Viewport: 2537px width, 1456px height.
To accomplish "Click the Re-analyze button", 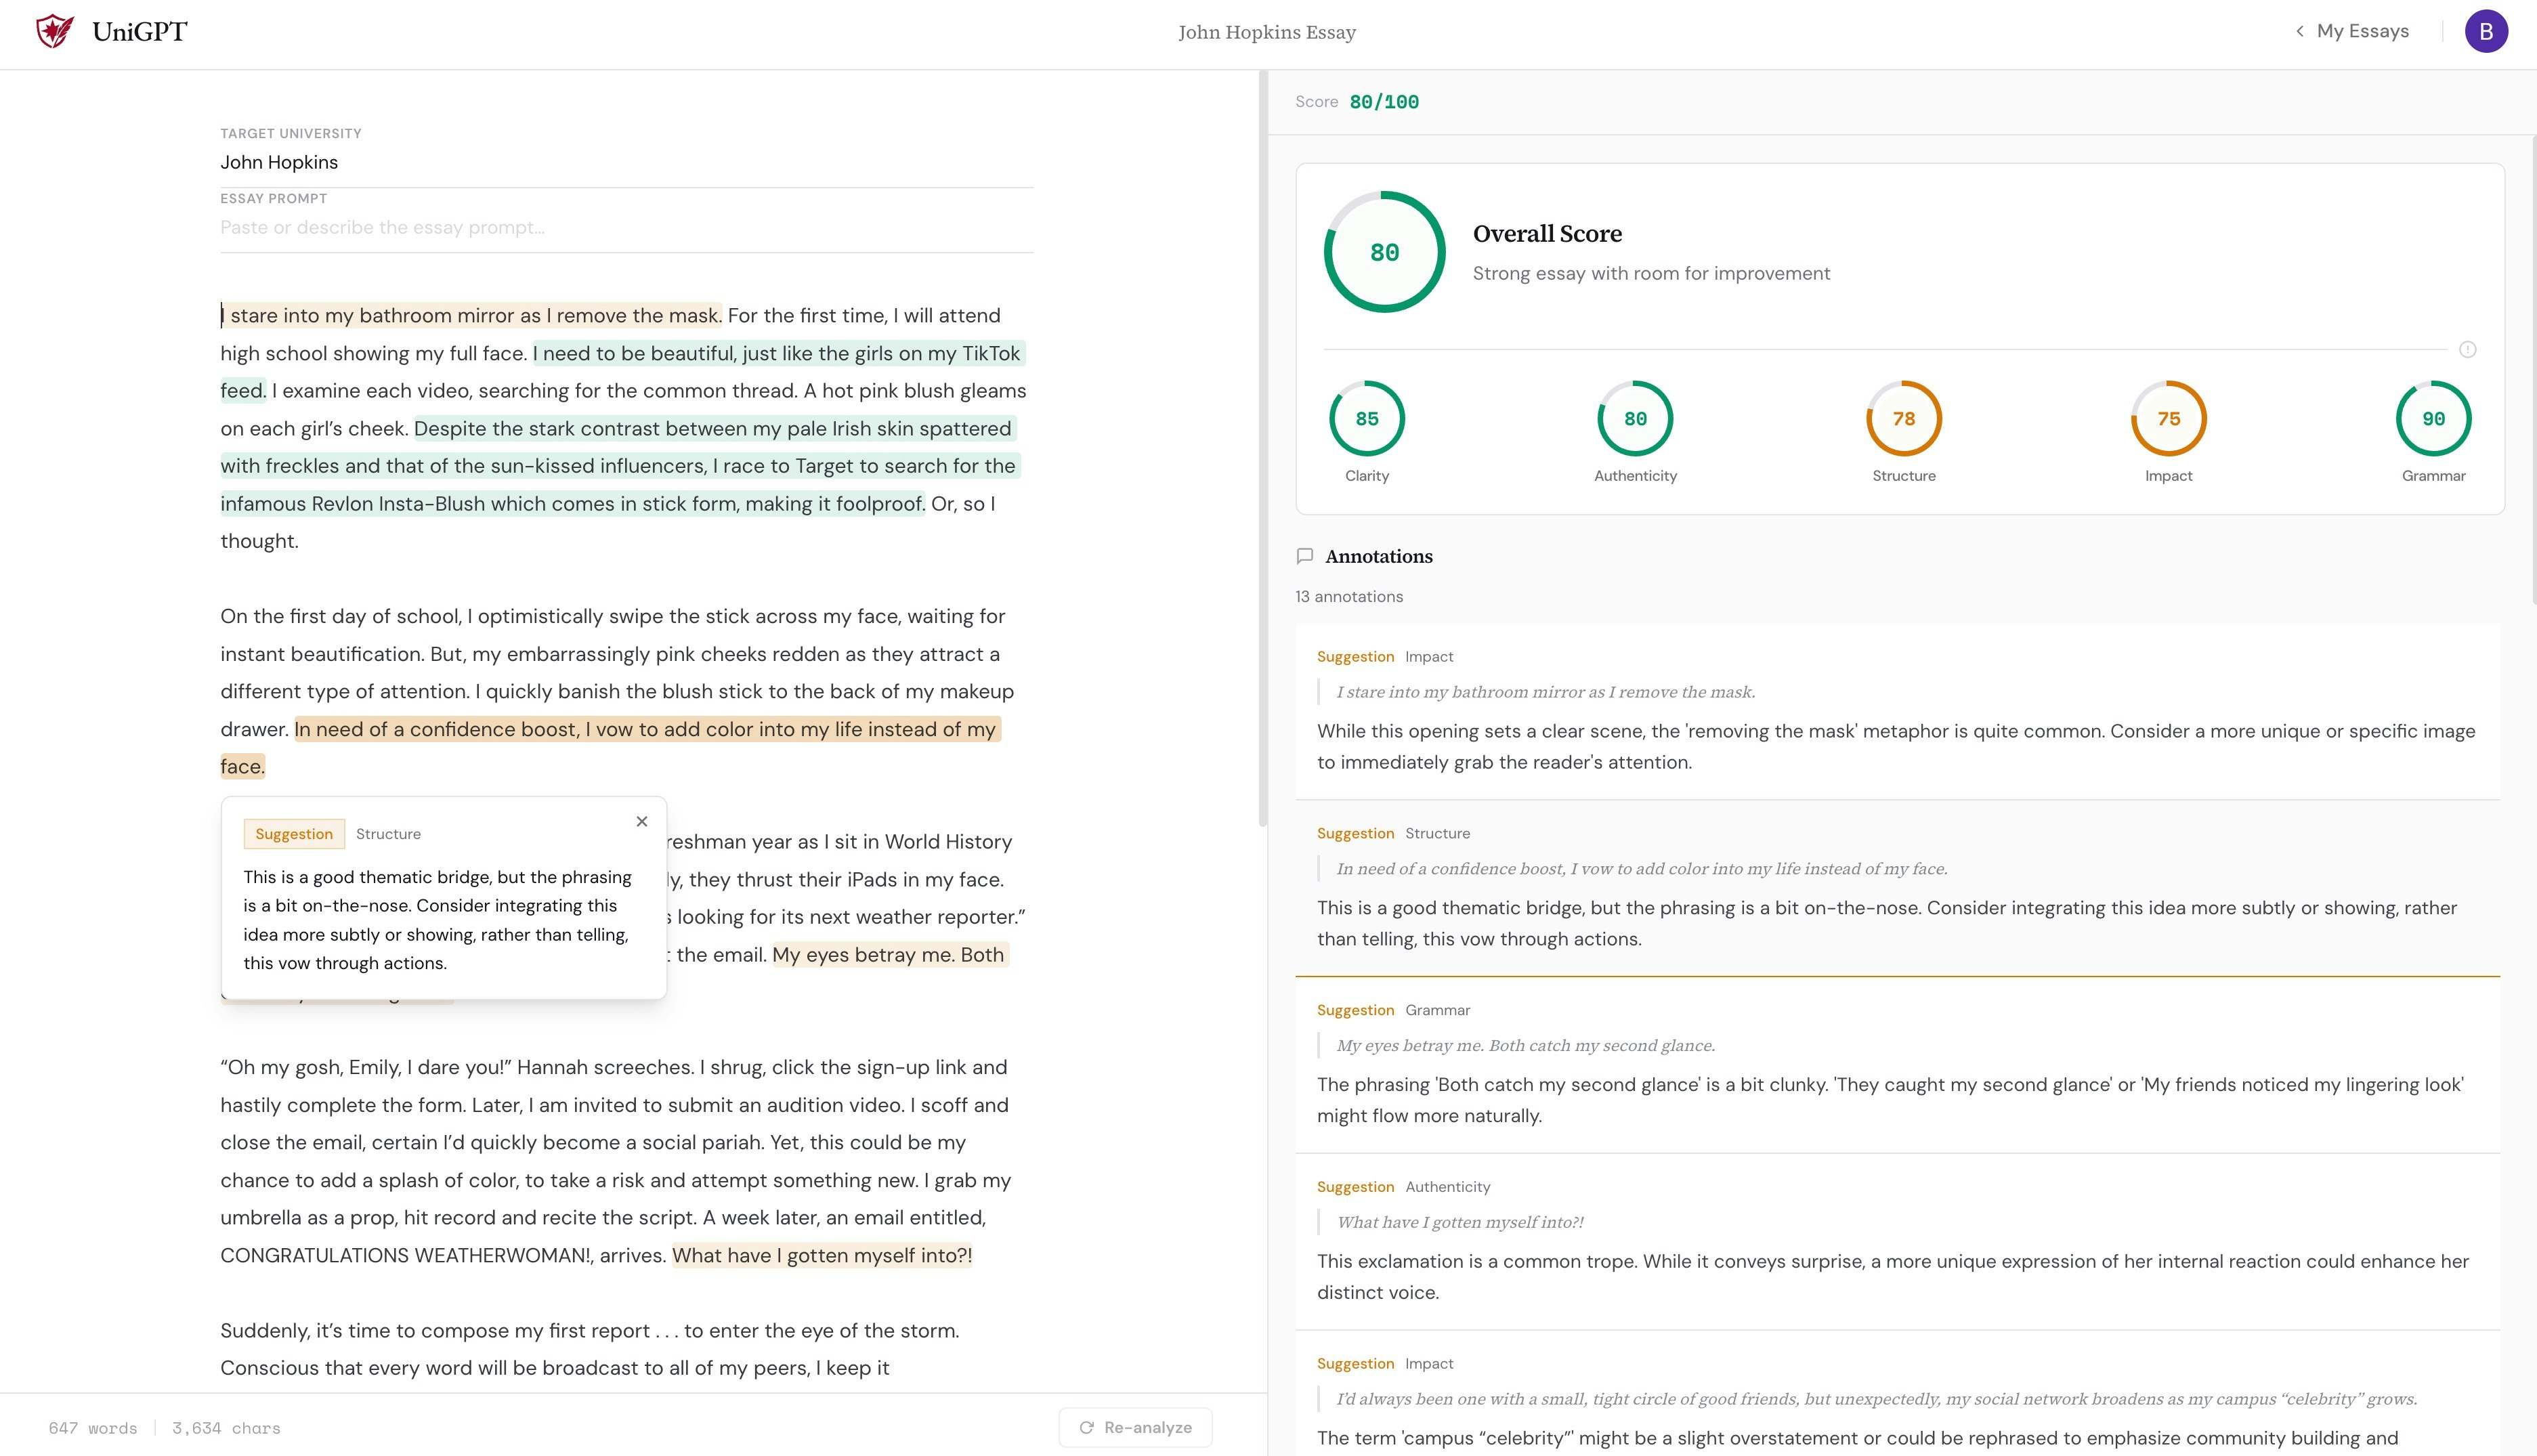I will tap(1135, 1427).
